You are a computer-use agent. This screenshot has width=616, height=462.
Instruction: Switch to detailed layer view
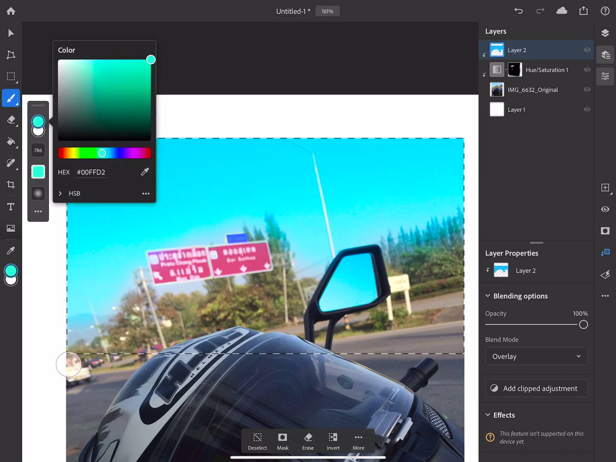point(605,54)
